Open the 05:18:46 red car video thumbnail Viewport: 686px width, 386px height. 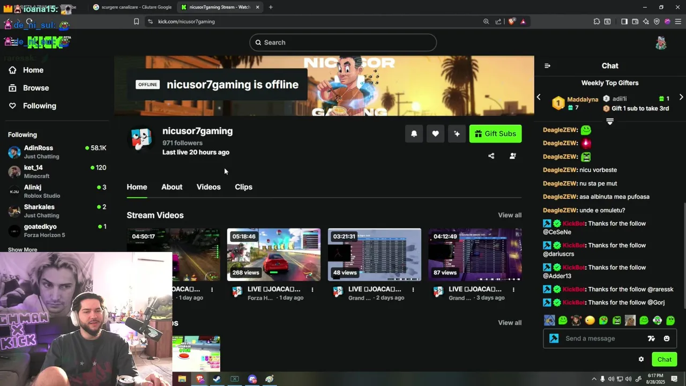click(x=274, y=255)
